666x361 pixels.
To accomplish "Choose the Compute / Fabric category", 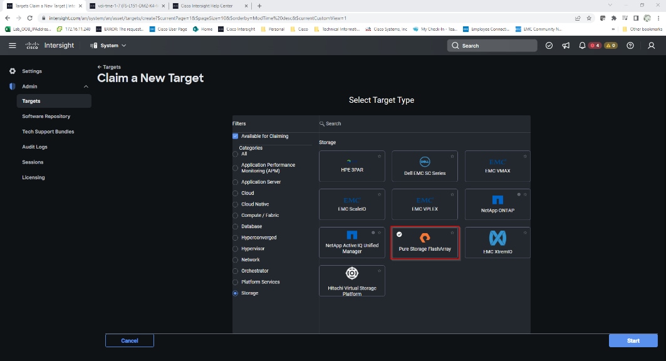I will (236, 216).
